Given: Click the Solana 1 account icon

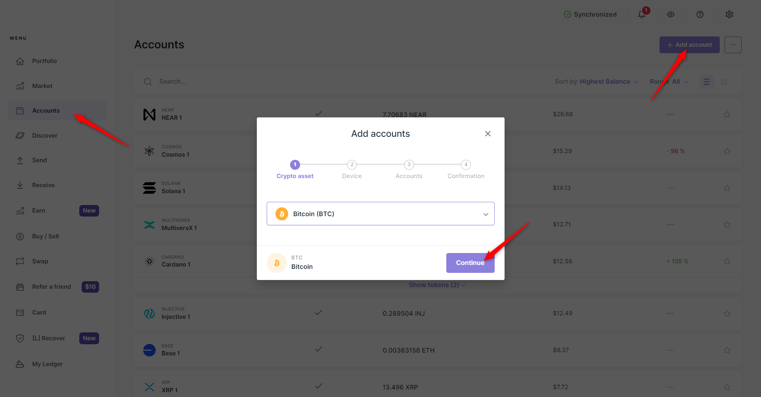Looking at the screenshot, I should (x=149, y=188).
